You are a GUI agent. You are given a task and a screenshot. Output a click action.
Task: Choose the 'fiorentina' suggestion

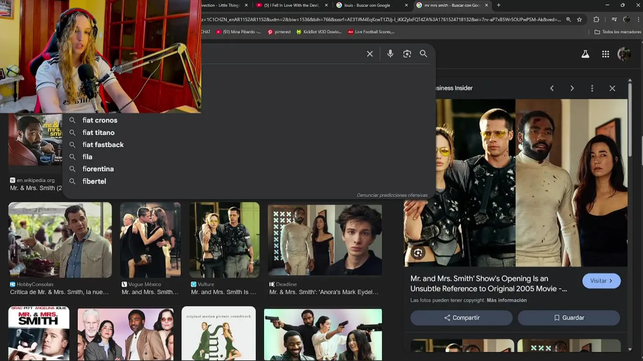[98, 169]
